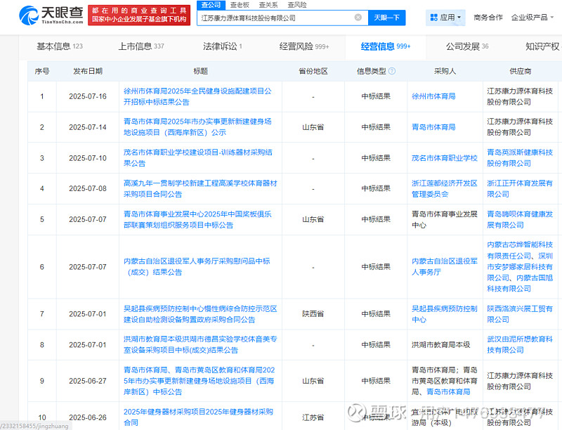The image size is (562, 430).
Task: Open supplier 武汉由泥所想教育科技有限公司 link
Action: [x=520, y=345]
